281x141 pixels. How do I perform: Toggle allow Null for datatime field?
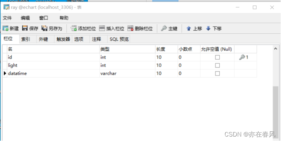coord(217,73)
